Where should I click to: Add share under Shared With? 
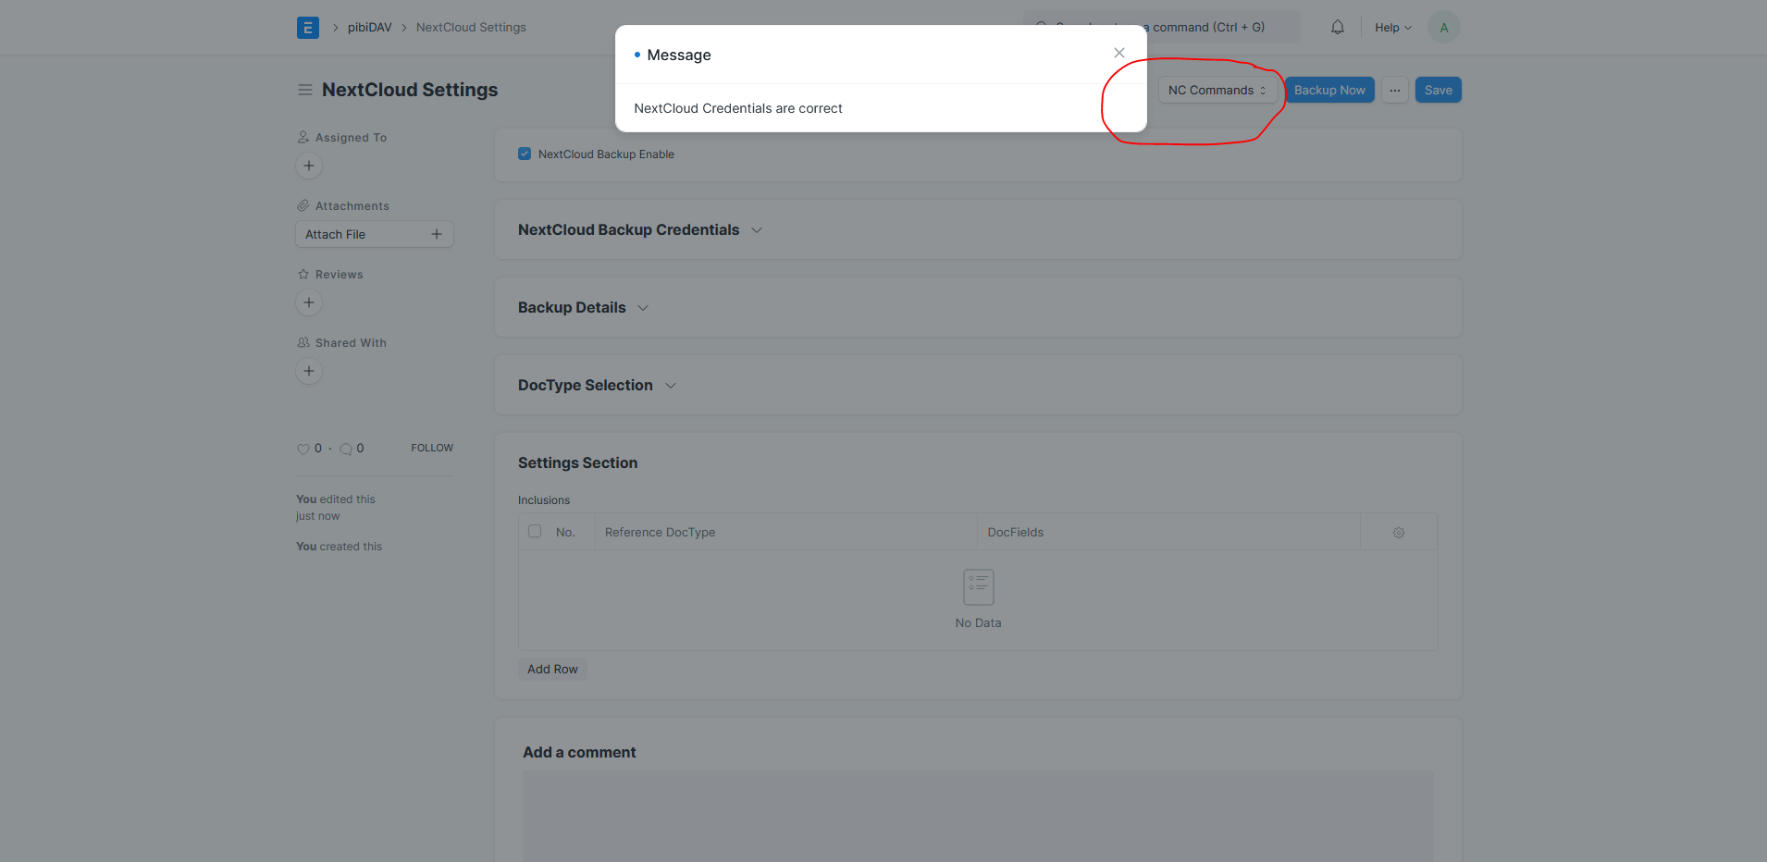[x=309, y=371]
